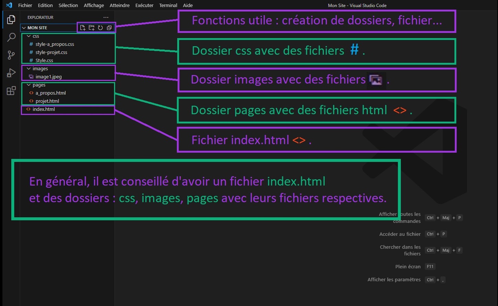Open the Affichage menu
The height and width of the screenshot is (306, 498).
(94, 5)
